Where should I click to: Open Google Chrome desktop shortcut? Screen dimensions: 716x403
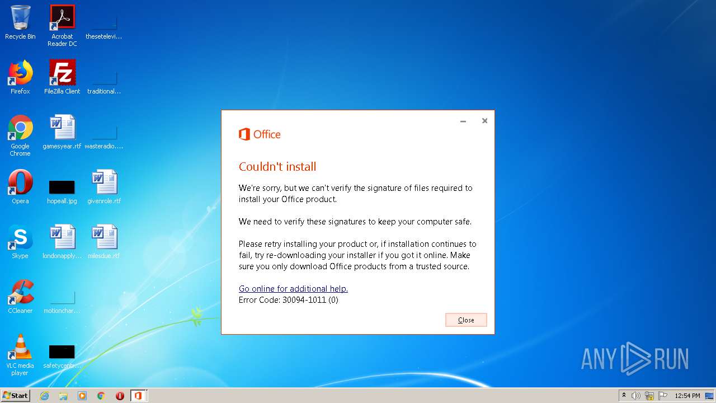pyautogui.click(x=20, y=135)
